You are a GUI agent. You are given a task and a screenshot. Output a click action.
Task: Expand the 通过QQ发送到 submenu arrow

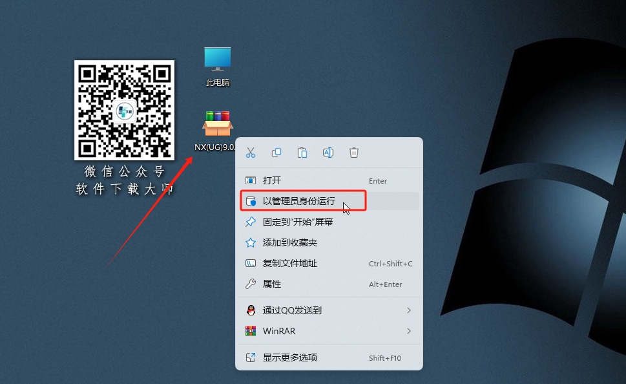pyautogui.click(x=409, y=310)
